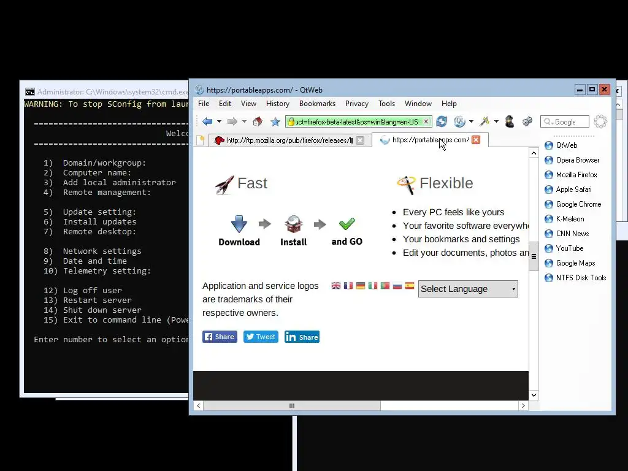Click the French flag language icon

pyautogui.click(x=348, y=286)
